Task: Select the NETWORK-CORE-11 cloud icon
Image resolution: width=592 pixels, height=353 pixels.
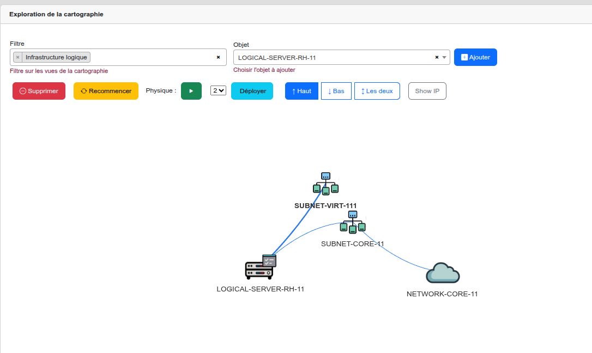Action: pos(443,273)
